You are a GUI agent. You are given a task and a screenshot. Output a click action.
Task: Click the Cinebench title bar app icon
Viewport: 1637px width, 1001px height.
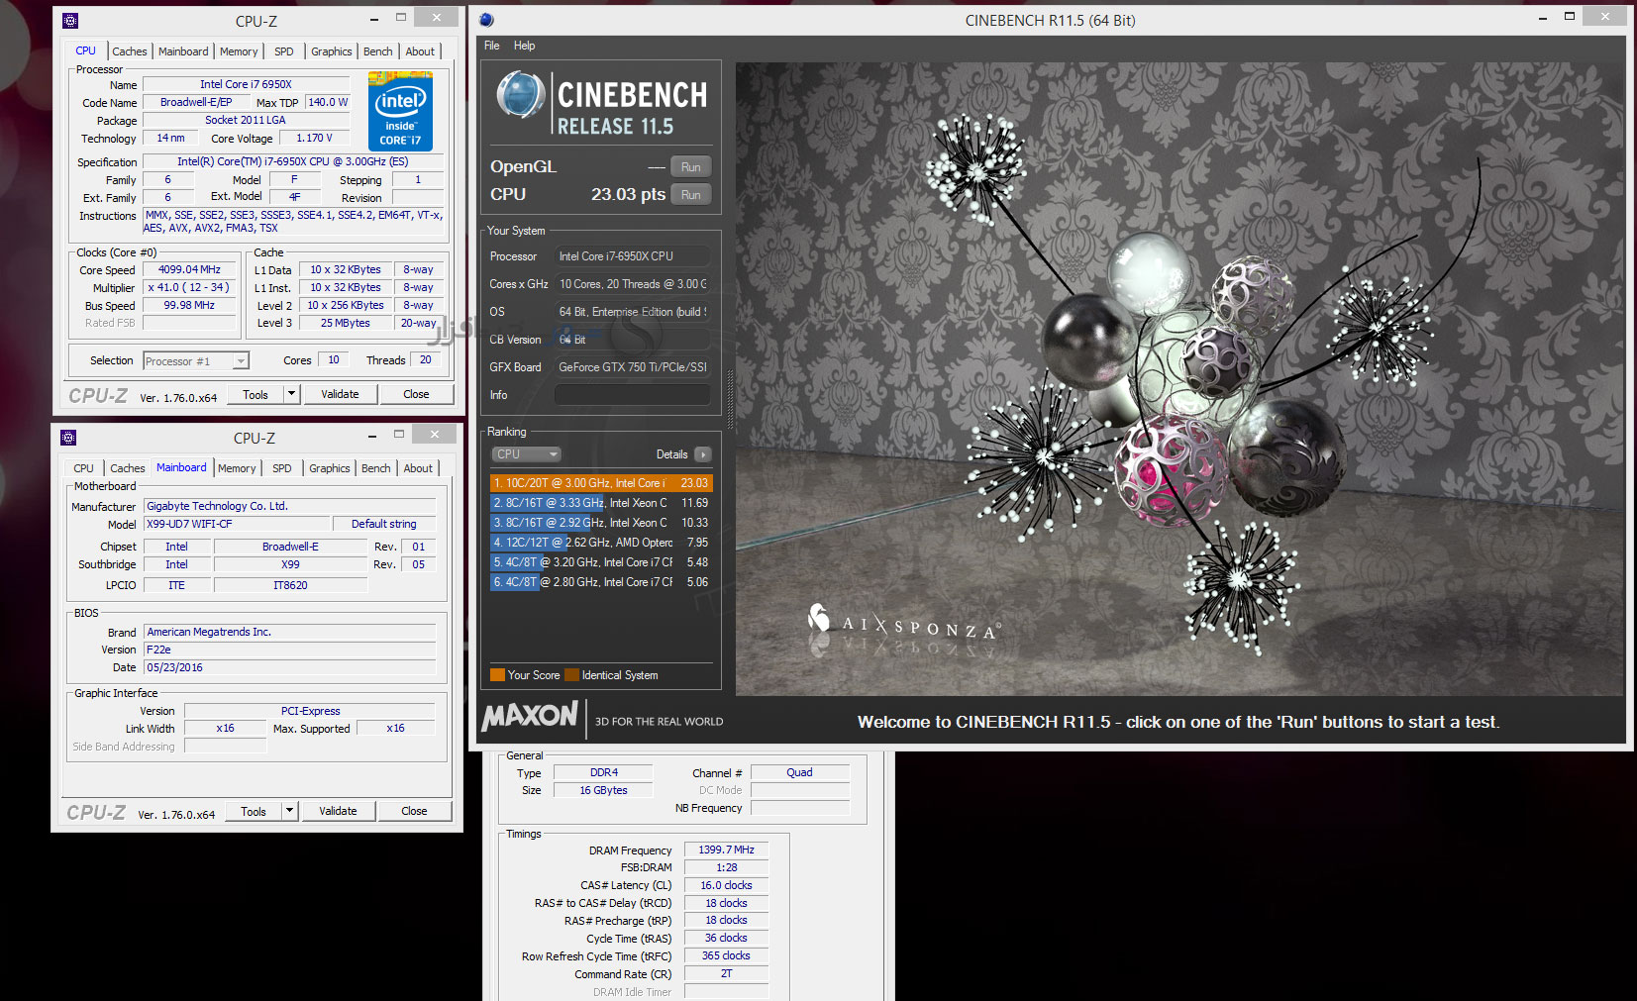pos(486,20)
